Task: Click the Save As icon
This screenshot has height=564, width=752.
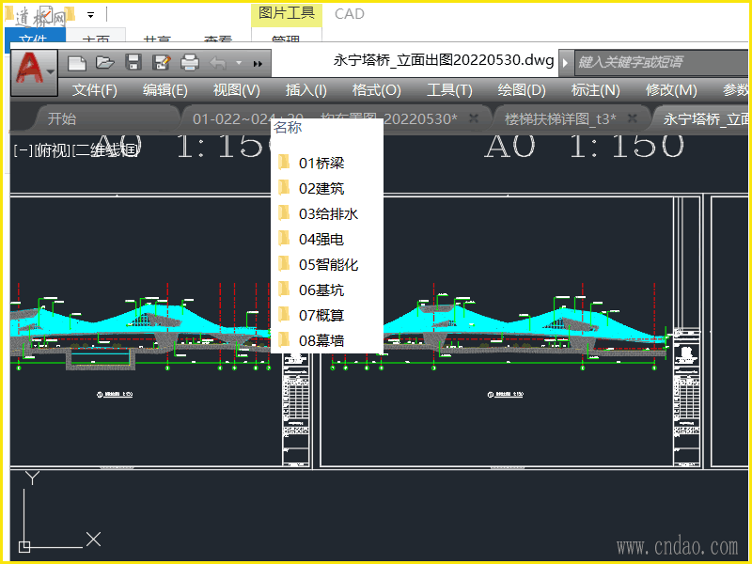Action: click(161, 63)
